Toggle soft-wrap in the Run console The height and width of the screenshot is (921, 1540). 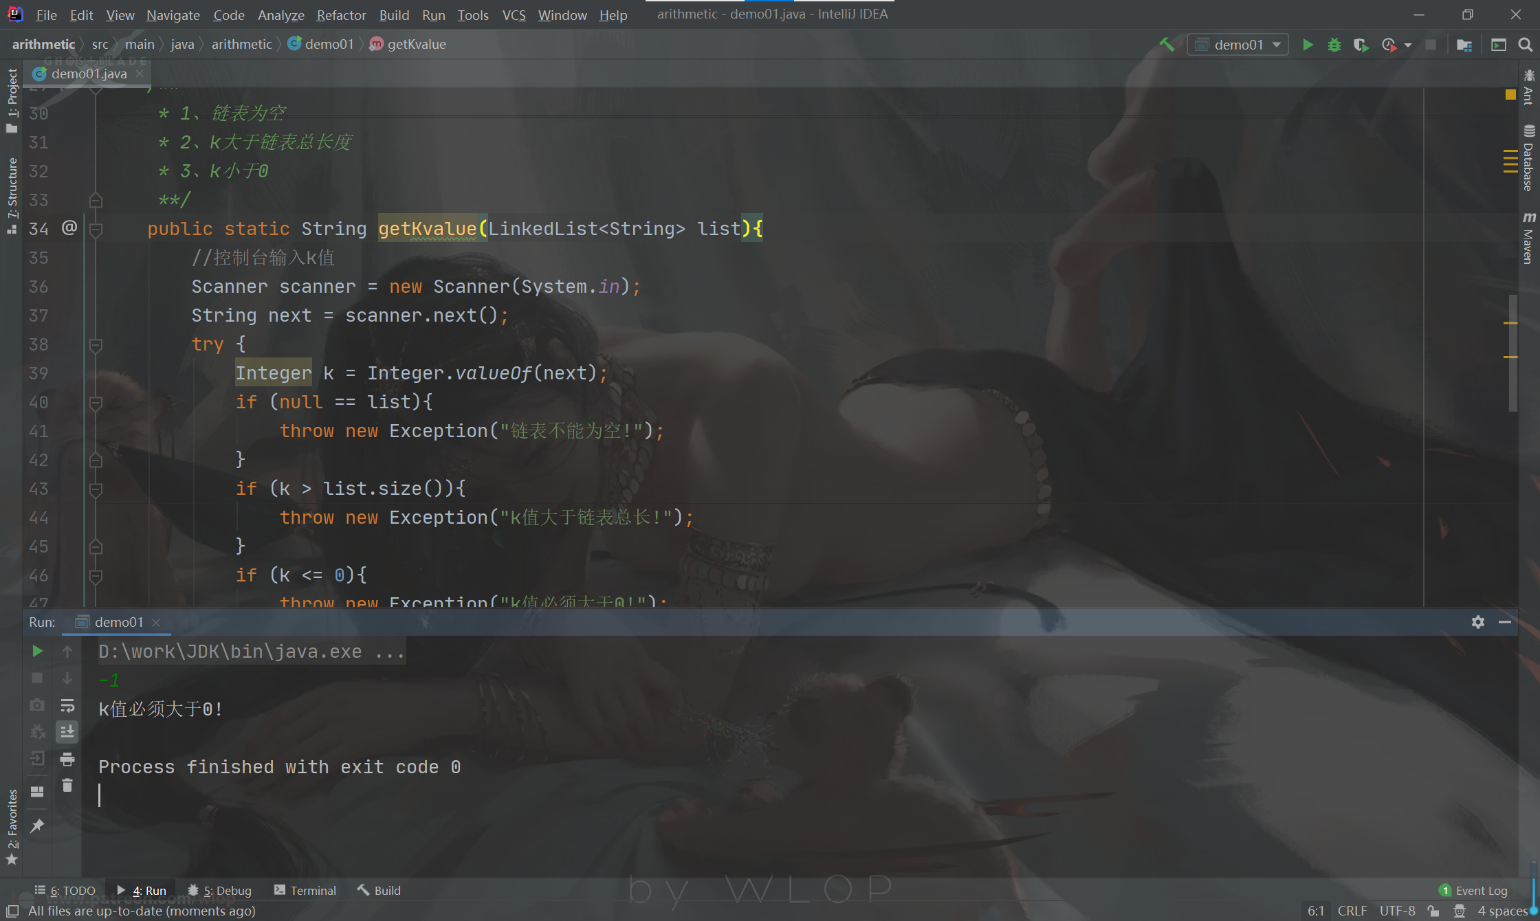pyautogui.click(x=67, y=706)
